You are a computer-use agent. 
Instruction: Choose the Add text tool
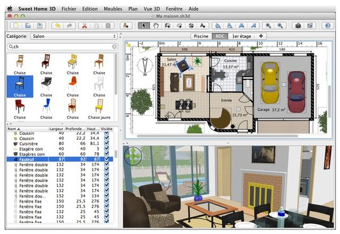pos(203,25)
